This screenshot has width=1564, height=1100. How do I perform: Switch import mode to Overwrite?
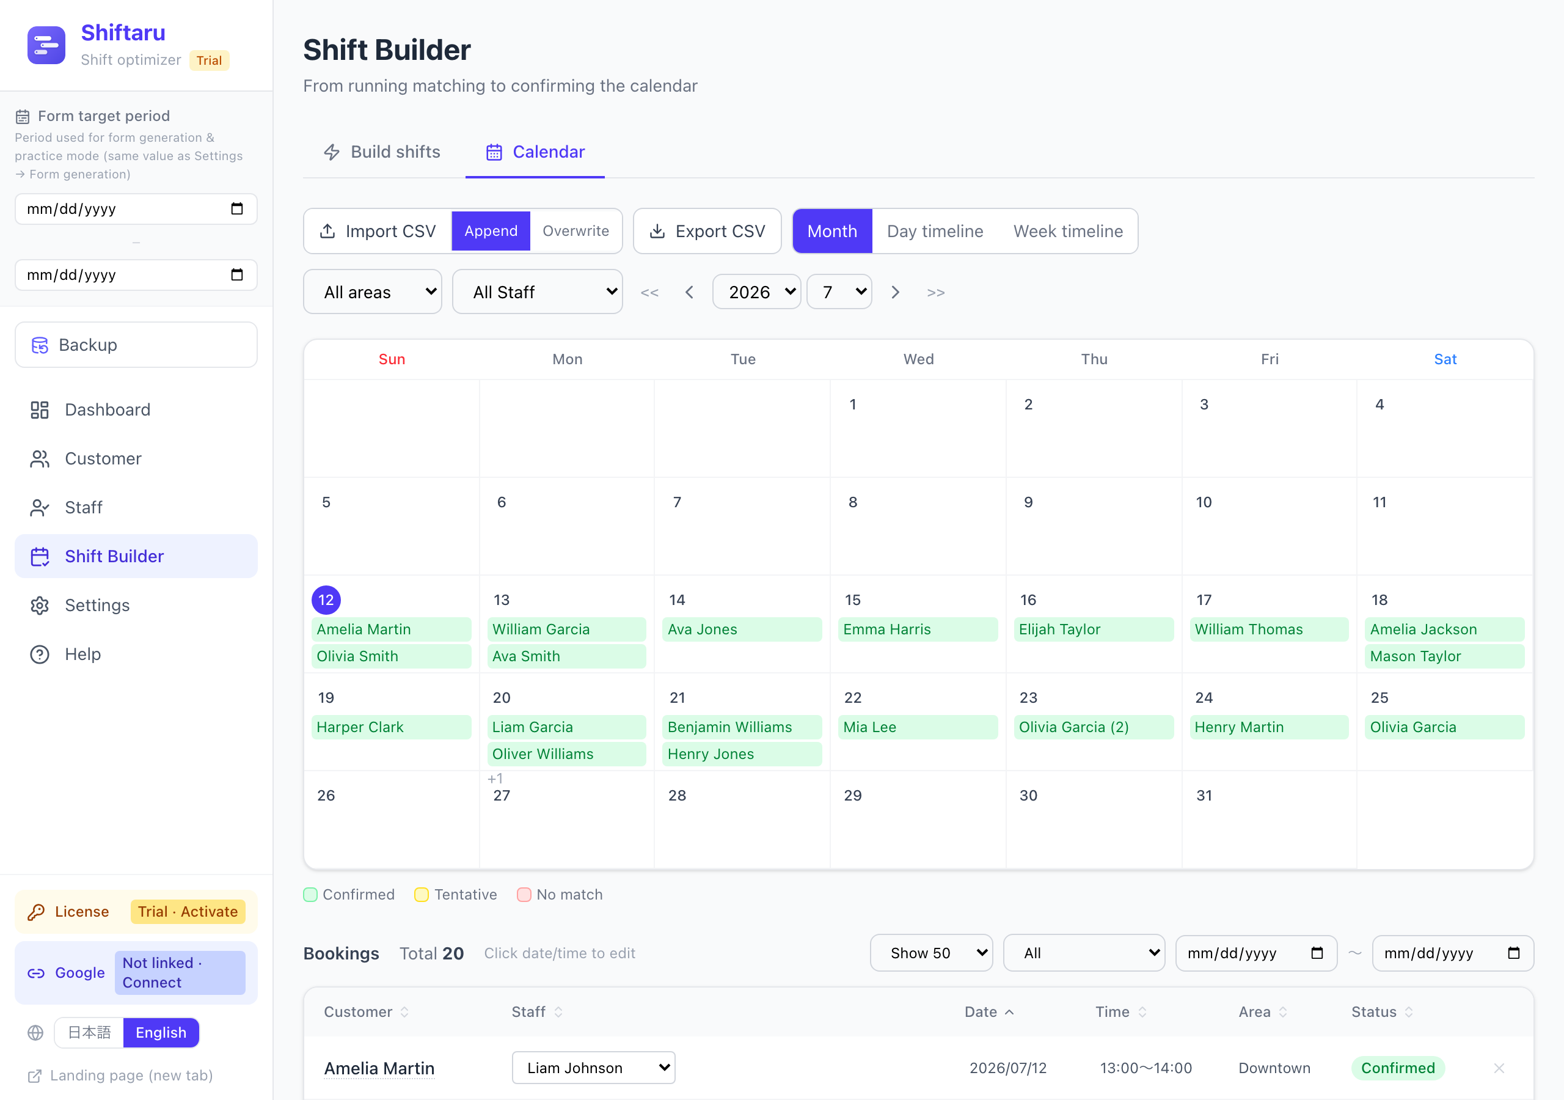[576, 231]
